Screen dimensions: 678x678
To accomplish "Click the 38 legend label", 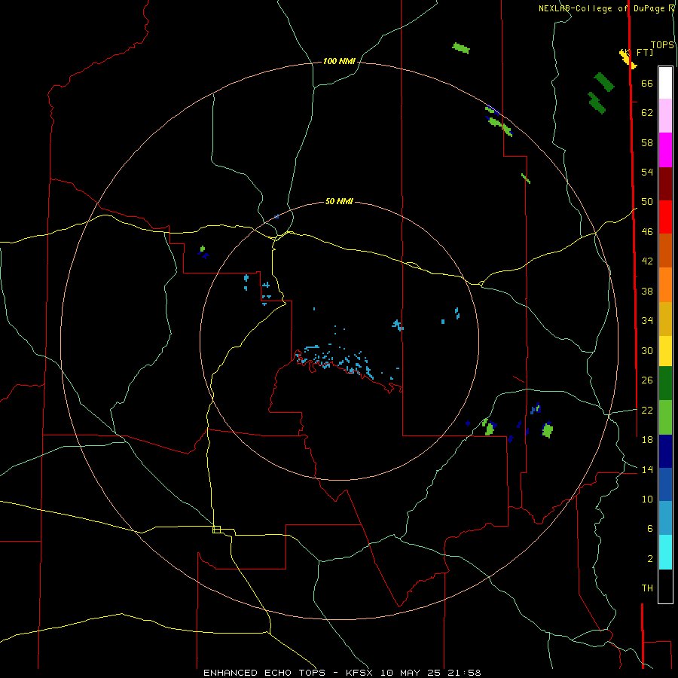I will tap(647, 291).
